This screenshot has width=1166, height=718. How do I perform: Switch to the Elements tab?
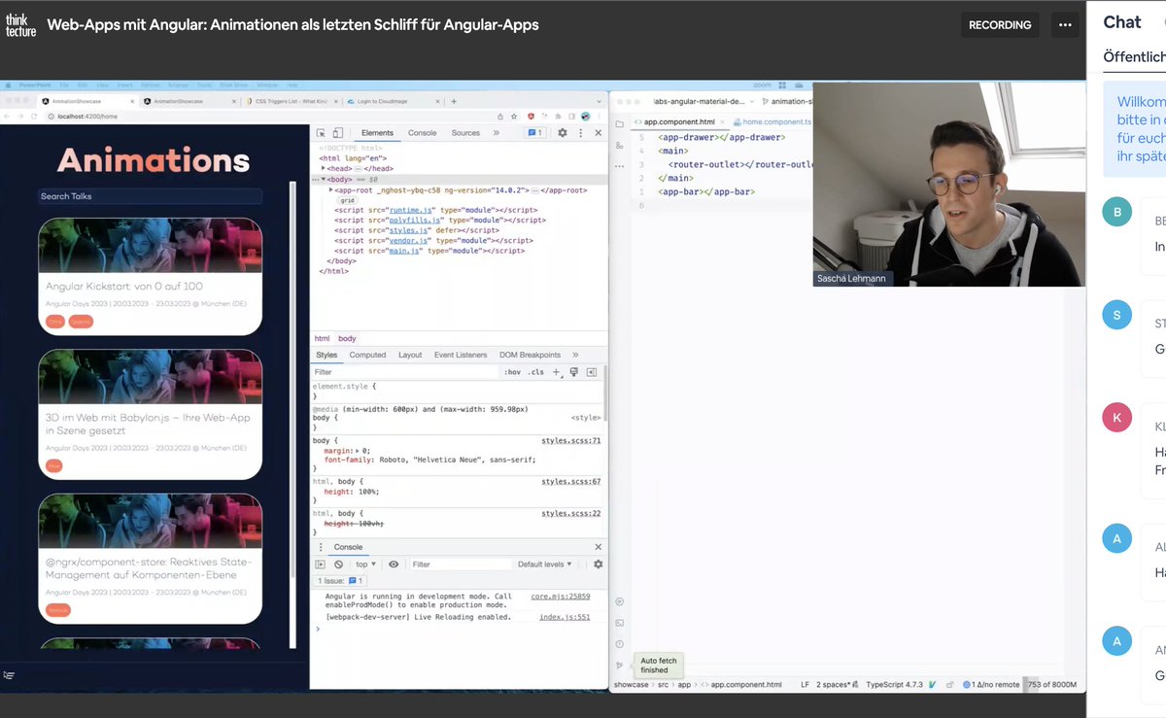coord(377,133)
